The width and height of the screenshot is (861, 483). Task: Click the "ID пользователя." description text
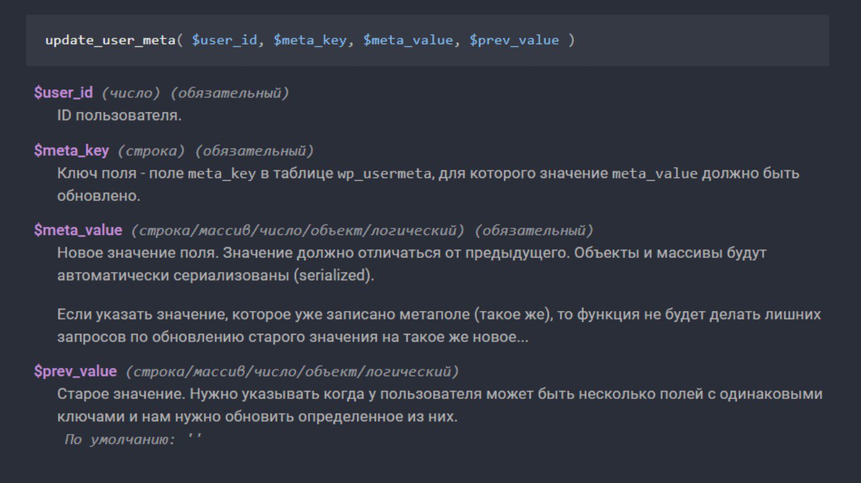tap(120, 116)
